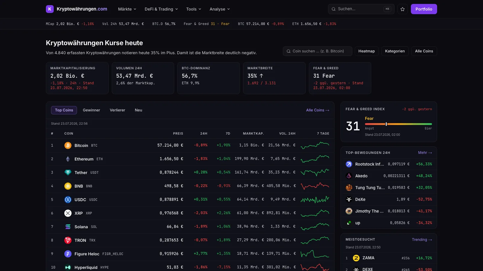Click the Bitcoin price 57.214,00 € cell
This screenshot has height=271, width=483.
pyautogui.click(x=170, y=145)
